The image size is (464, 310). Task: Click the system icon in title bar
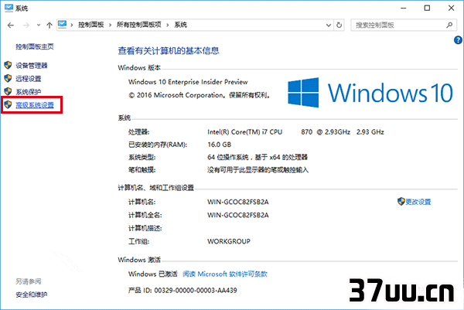click(x=9, y=8)
